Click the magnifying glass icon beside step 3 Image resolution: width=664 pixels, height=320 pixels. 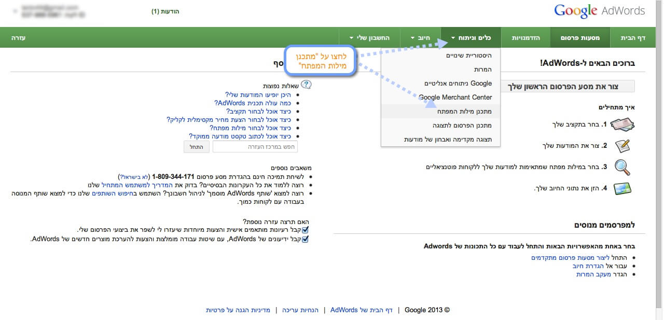(622, 167)
